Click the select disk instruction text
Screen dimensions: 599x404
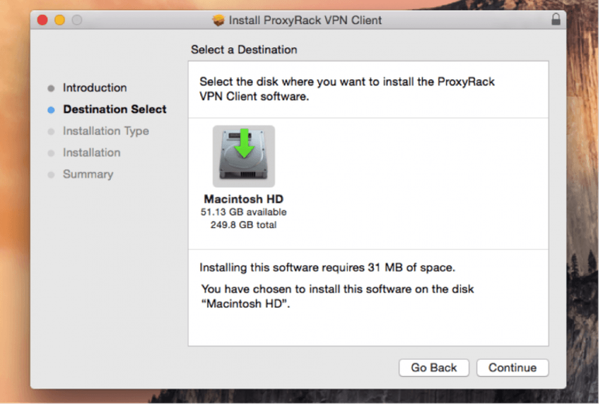(347, 89)
